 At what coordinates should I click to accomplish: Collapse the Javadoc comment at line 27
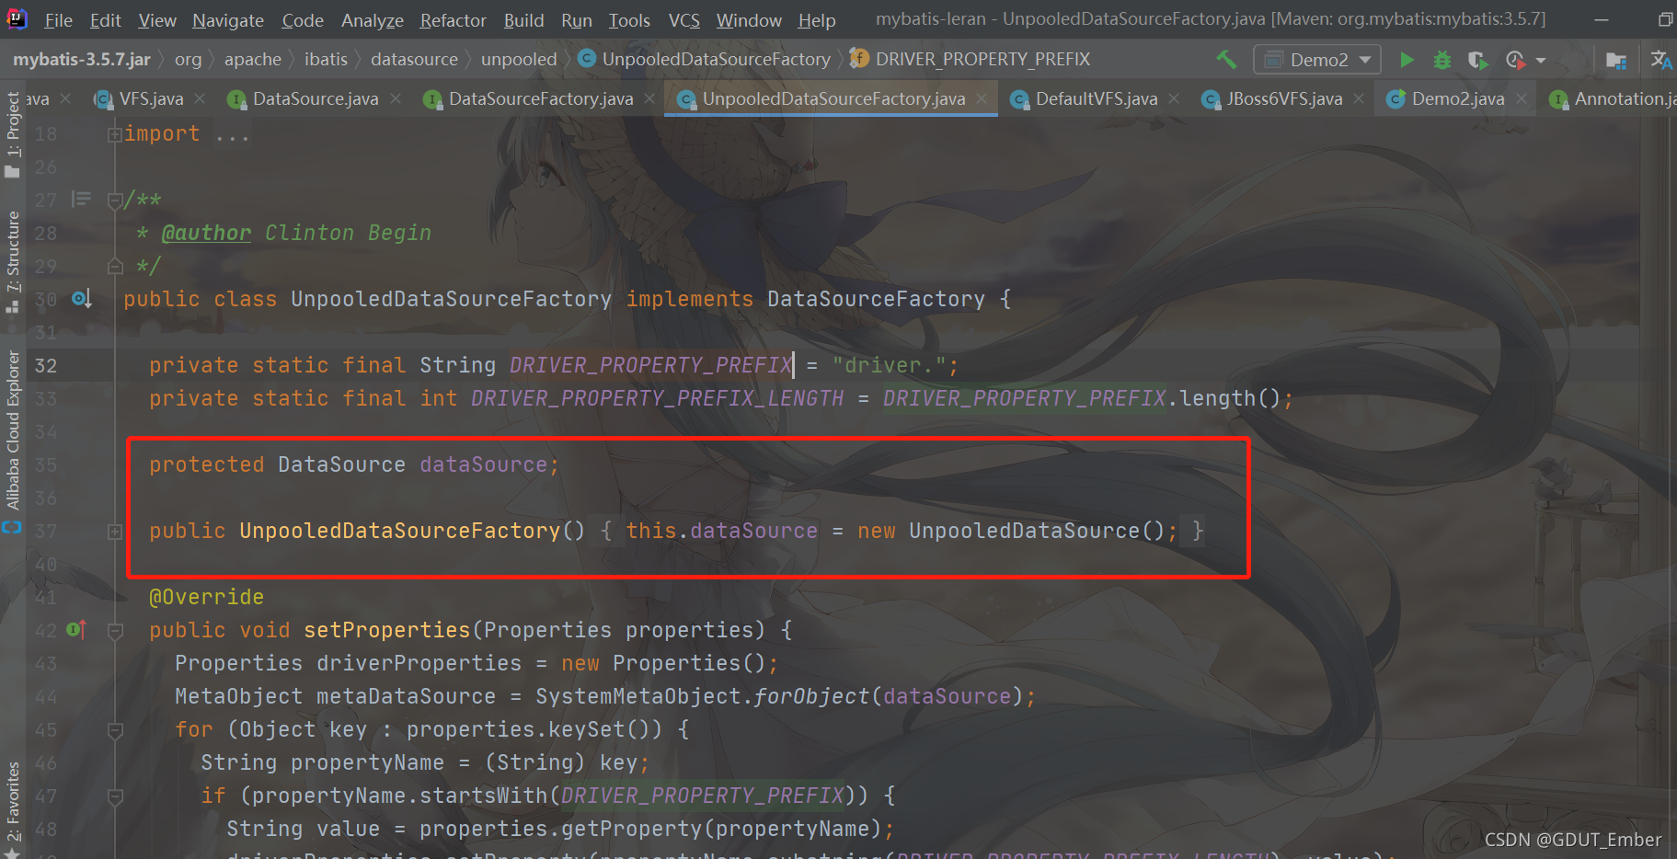(x=115, y=200)
